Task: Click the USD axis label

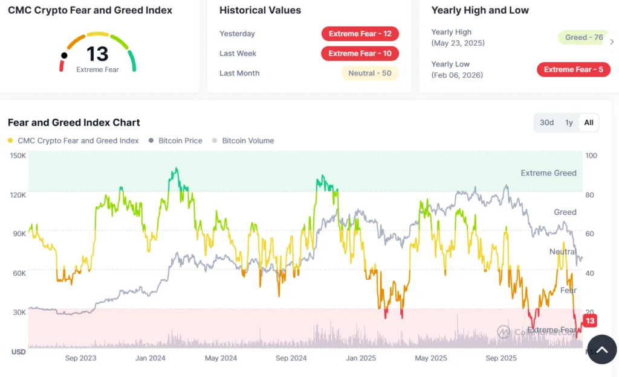Action: 18,352
